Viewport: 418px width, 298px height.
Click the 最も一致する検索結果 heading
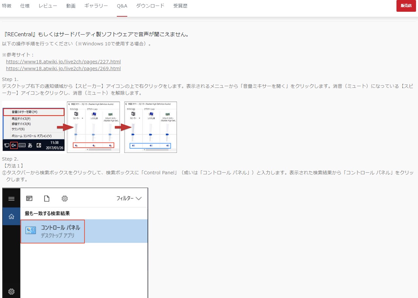coord(47,213)
